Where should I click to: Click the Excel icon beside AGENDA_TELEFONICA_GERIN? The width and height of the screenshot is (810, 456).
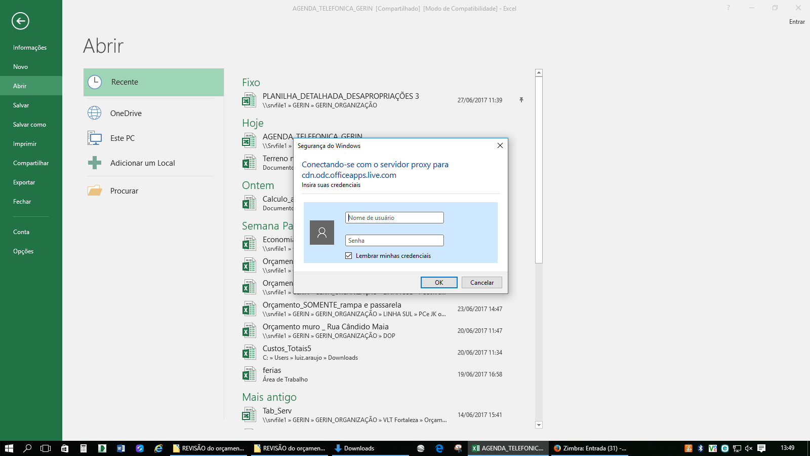[x=249, y=141]
